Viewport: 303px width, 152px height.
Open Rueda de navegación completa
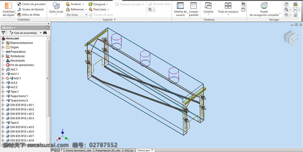[x=264, y=9]
